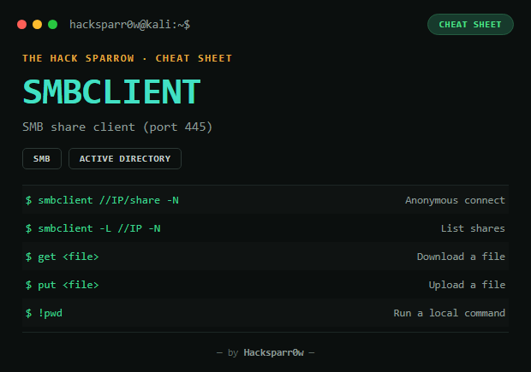This screenshot has width=531, height=372.
Task: Click the yellow window dot
Action: [37, 24]
